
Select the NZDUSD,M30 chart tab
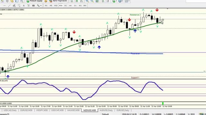[89, 110]
